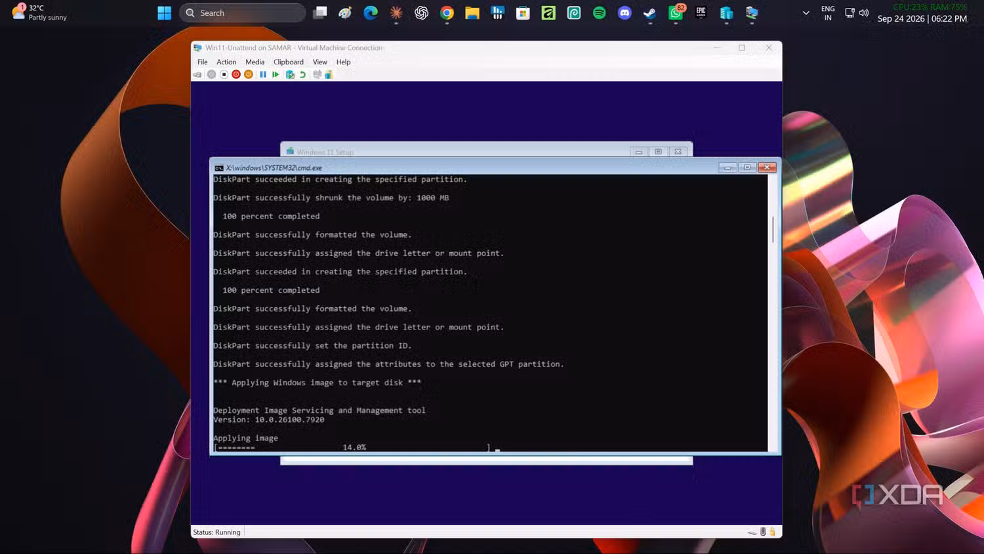Maximize the cmd.exe console window
Screen dimensions: 984x554
coord(747,167)
